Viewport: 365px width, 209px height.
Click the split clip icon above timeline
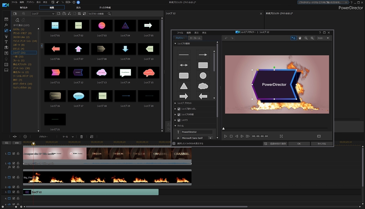point(15,137)
